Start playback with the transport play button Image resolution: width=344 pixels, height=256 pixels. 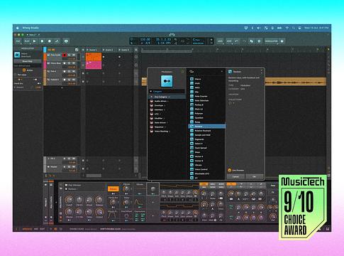(x=35, y=41)
